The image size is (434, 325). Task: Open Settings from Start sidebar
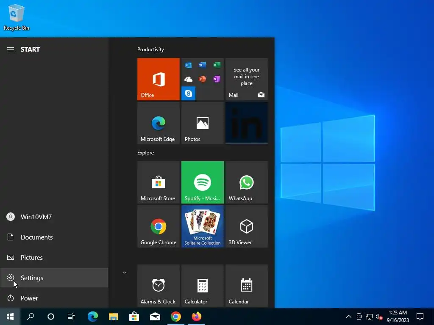tap(54, 278)
